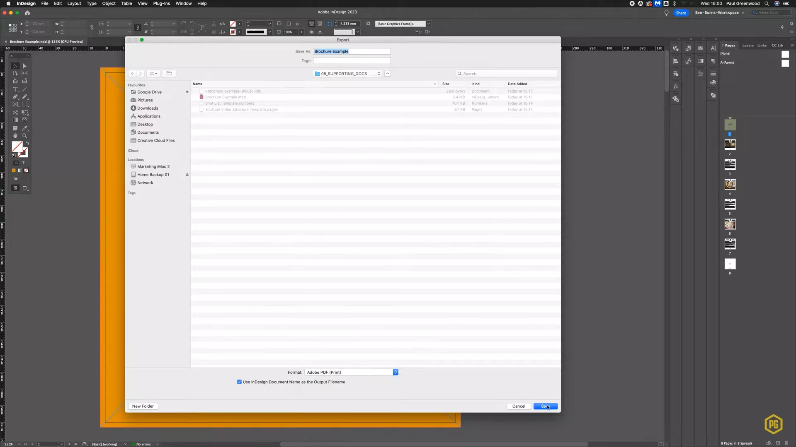Select the Gradient Swatch tool
Screen dimensions: 796x447
[15, 120]
